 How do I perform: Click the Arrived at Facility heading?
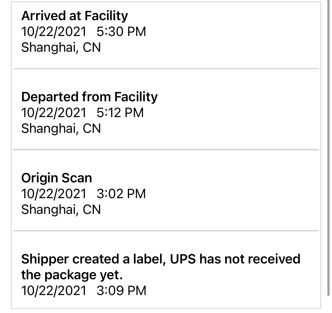coord(74,16)
